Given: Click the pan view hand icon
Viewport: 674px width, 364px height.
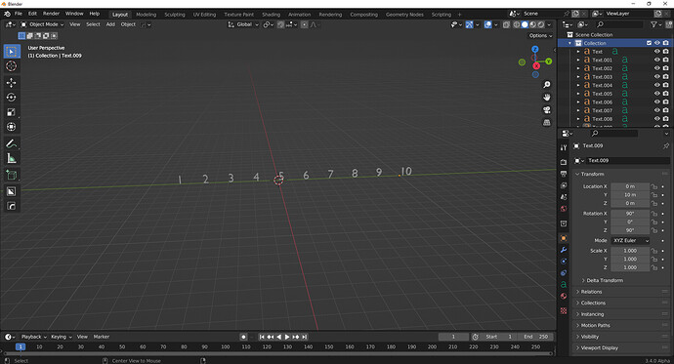Looking at the screenshot, I should (x=547, y=97).
